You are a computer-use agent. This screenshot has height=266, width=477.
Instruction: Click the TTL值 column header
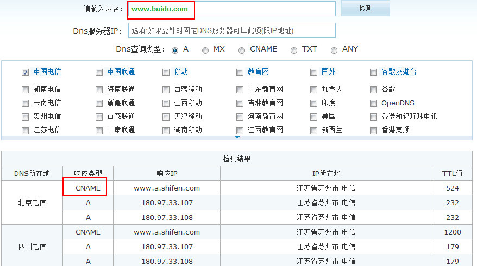click(452, 173)
